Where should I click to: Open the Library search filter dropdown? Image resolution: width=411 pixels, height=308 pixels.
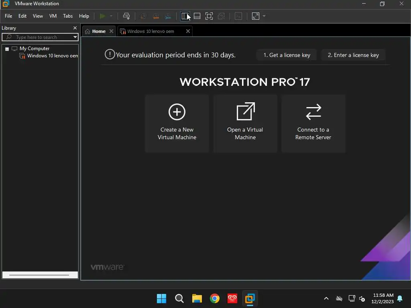(75, 37)
